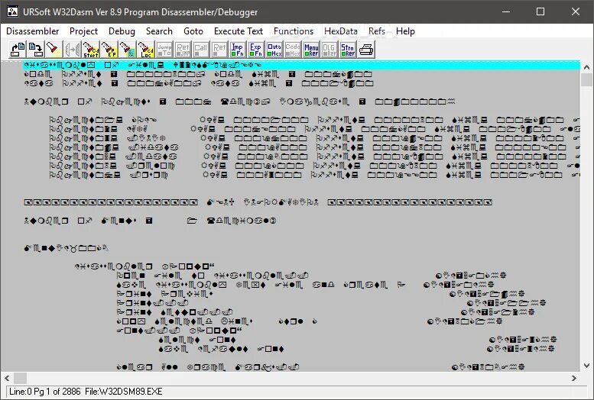The width and height of the screenshot is (594, 400).
Task: Open the Functions menu
Action: pos(294,31)
